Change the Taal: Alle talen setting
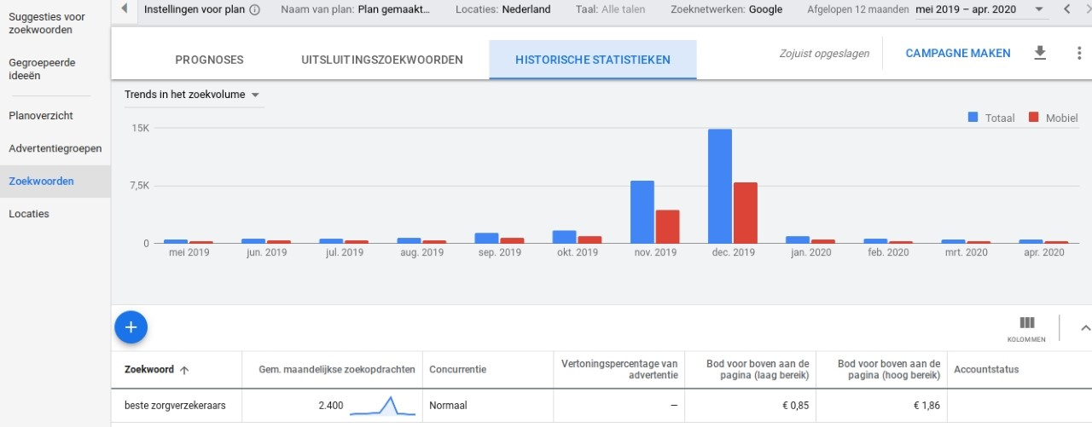The height and width of the screenshot is (427, 1092). click(x=612, y=10)
